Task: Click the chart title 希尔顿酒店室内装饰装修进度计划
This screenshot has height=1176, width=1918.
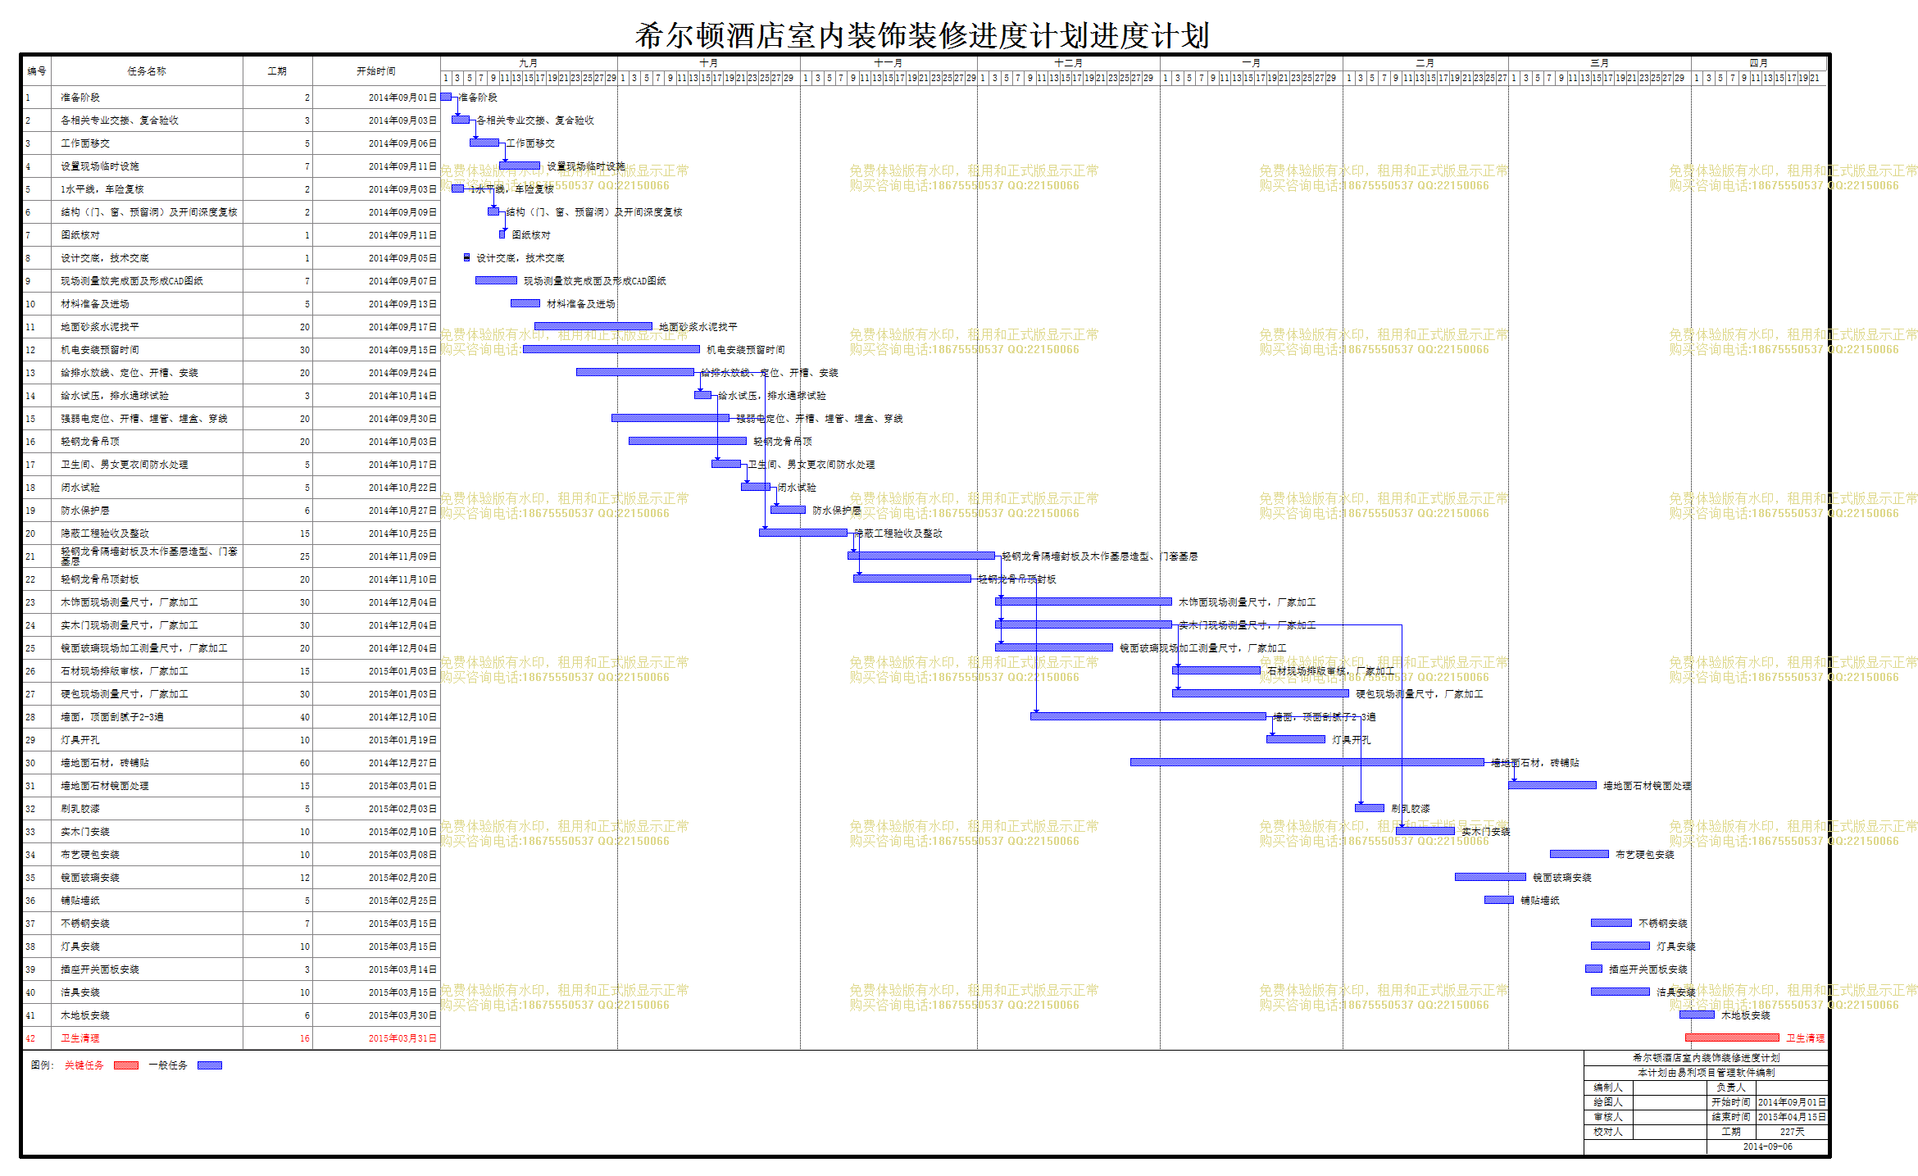Action: [x=922, y=35]
